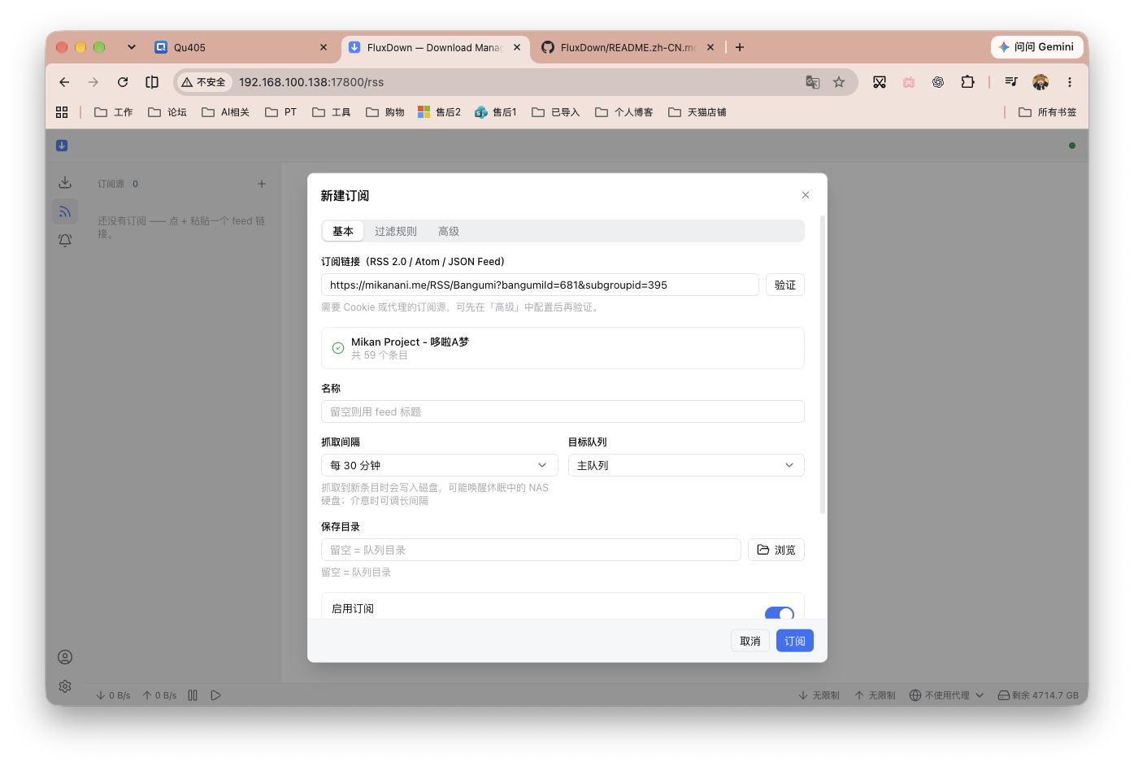Open the Chrome three-dot menu

click(x=1070, y=82)
